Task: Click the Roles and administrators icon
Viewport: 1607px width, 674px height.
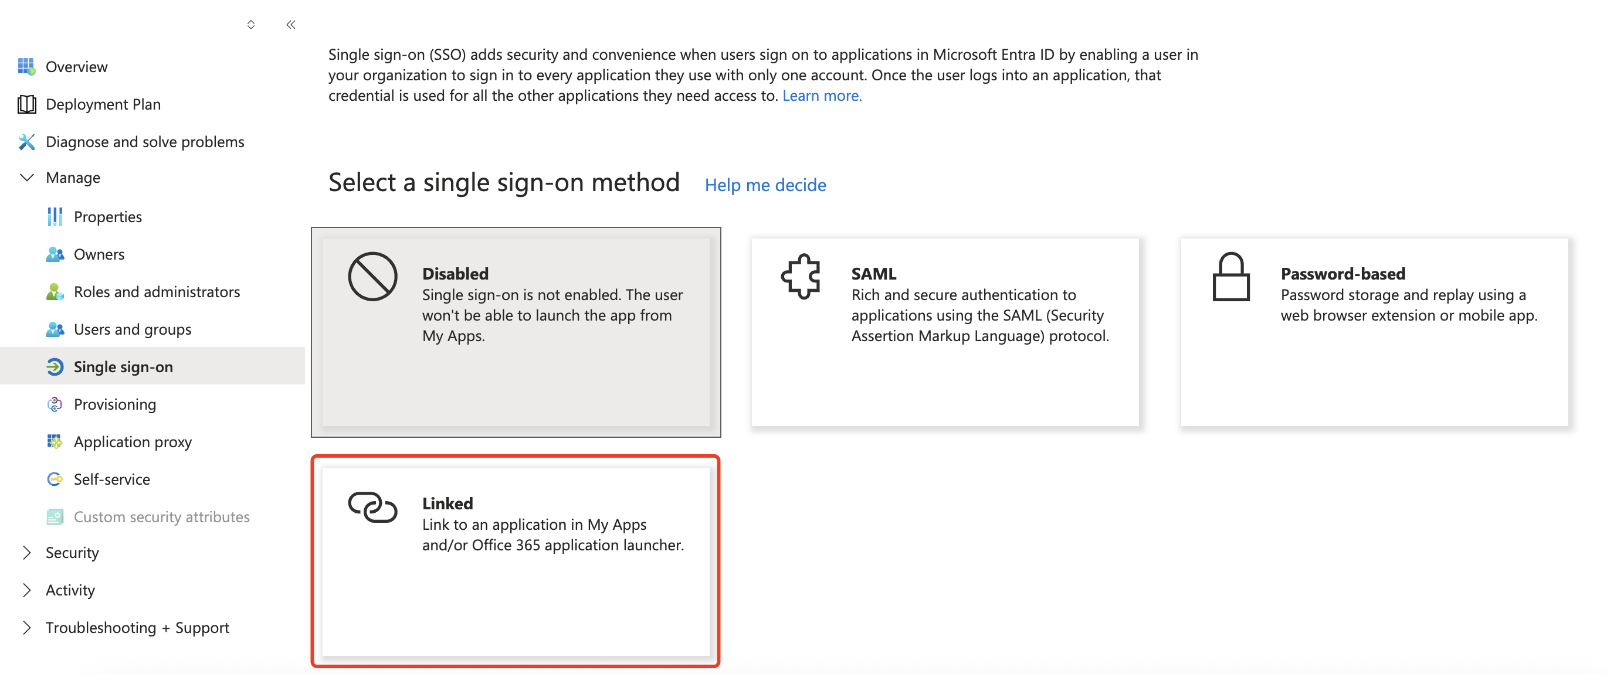Action: [x=55, y=292]
